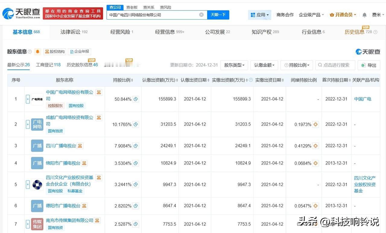Screen dimensions: 386x233
Task: Click 导出 export button
Action: [369, 65]
